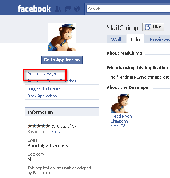Screen dimensions: 170x178
Task: Click the 'not developed by Facebook' notice
Action: coord(59,170)
